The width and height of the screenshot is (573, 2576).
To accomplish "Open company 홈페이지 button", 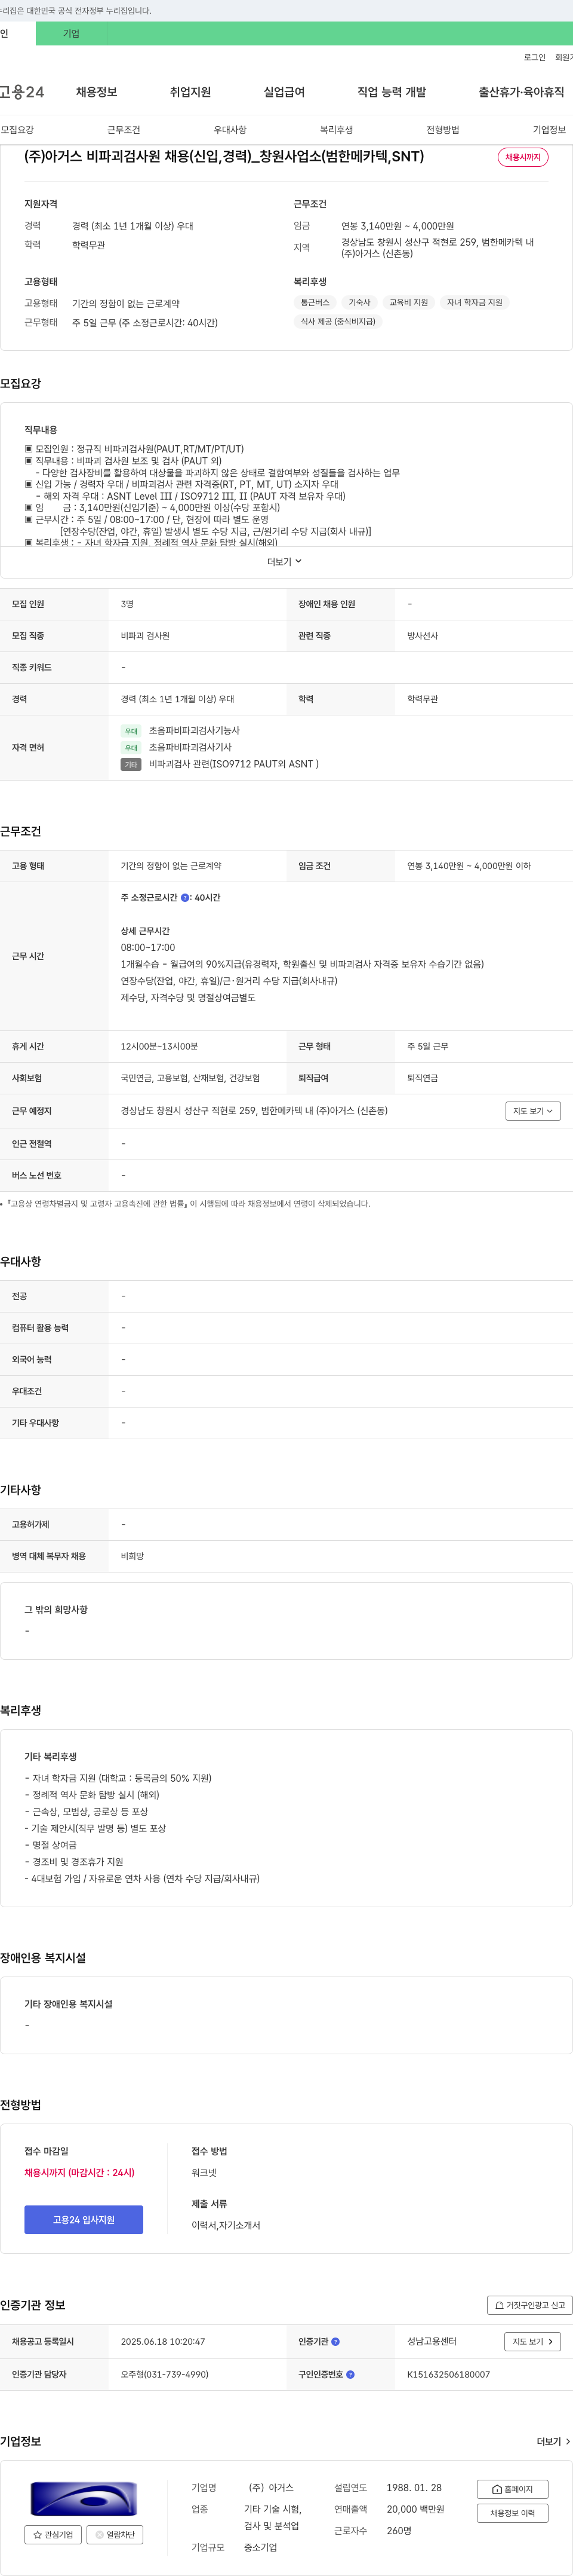I will click(512, 2489).
